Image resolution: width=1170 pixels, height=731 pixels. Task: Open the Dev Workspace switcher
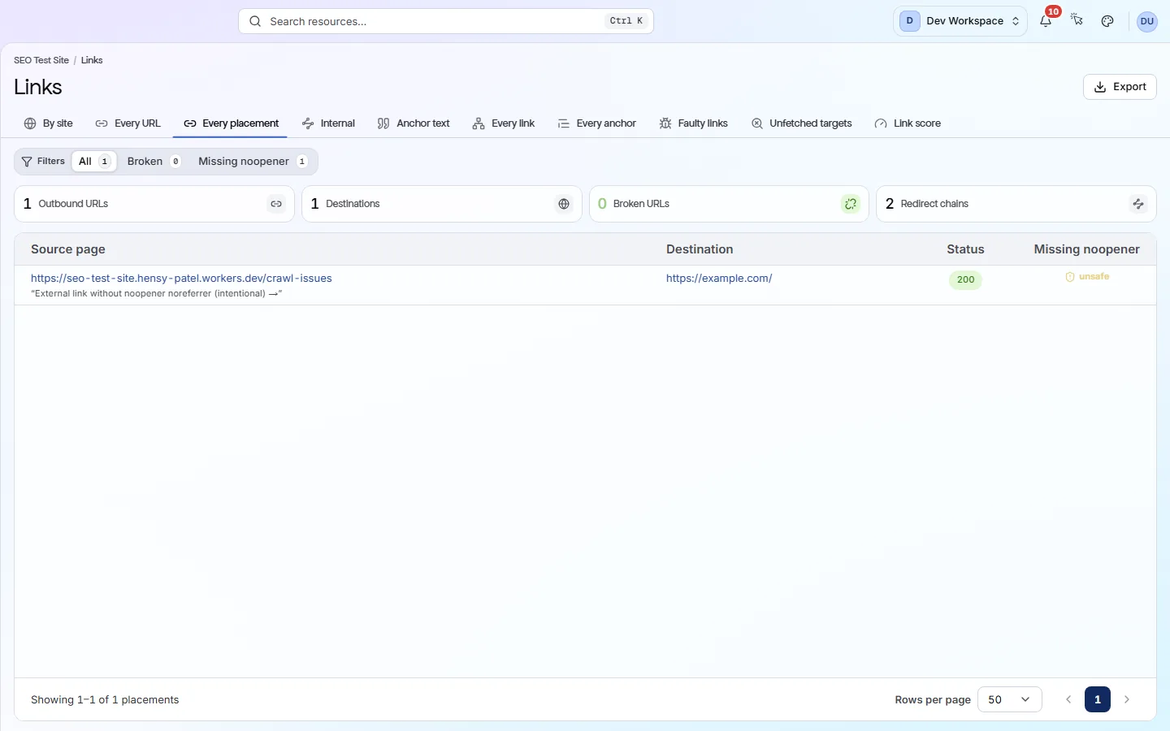click(960, 21)
